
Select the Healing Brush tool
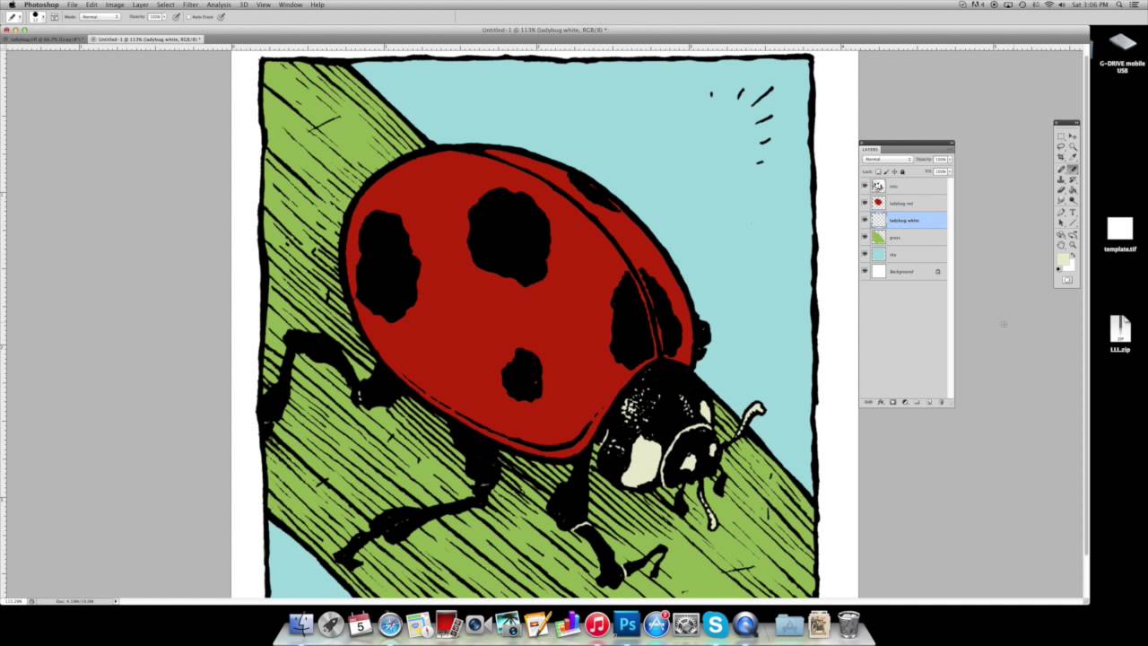(1061, 169)
